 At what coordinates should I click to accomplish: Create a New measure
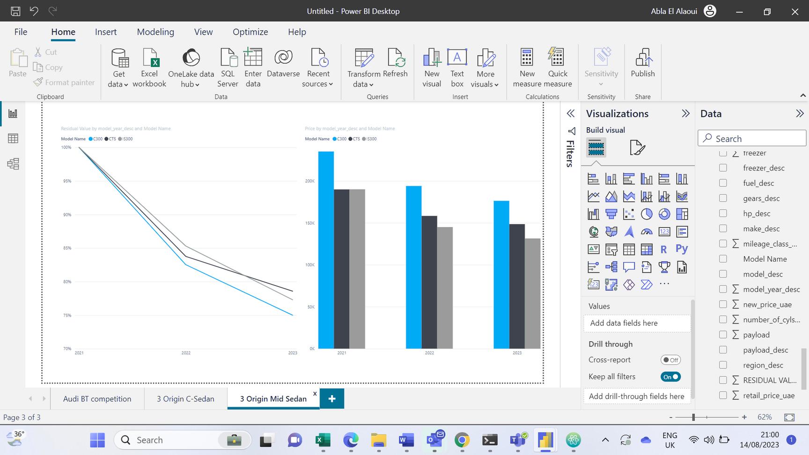tap(527, 68)
